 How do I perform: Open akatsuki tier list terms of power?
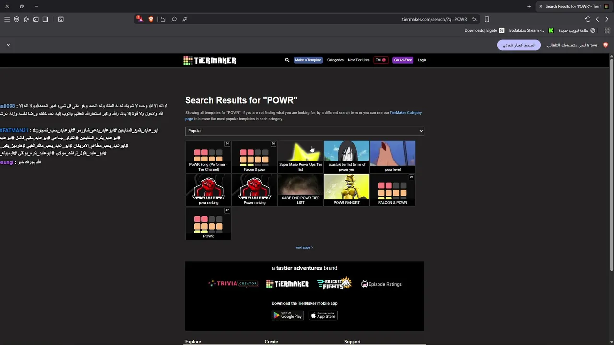(346, 156)
